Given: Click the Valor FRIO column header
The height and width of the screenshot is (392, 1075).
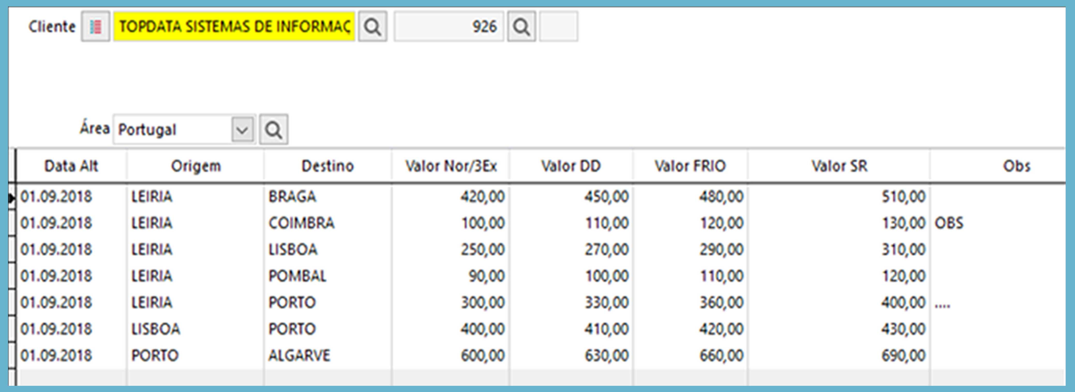Looking at the screenshot, I should (690, 166).
